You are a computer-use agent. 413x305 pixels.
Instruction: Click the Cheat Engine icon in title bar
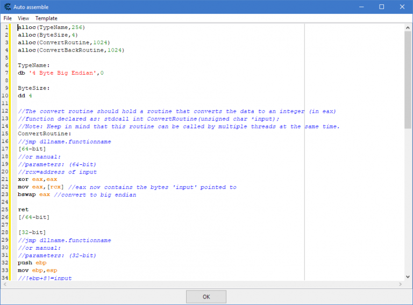pos(8,7)
